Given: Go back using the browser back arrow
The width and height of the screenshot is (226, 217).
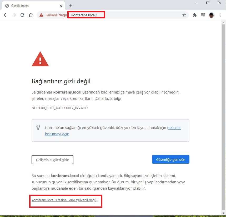Looking at the screenshot, I should coord(6,15).
